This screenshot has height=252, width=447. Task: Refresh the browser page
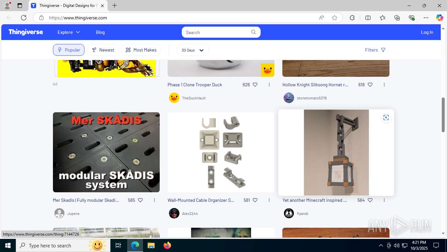point(24,18)
